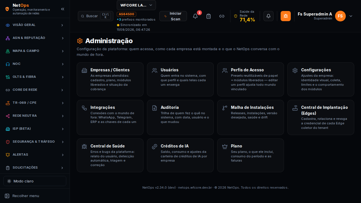Click the chain link icon in header
361x203 pixels.
[x=222, y=16]
